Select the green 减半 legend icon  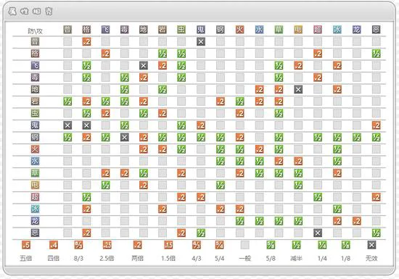[296, 245]
